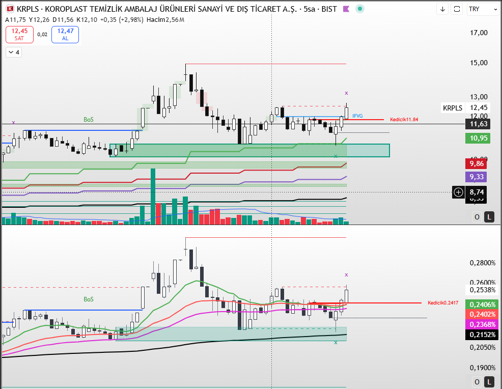
Task: Click the 0,02 spread value
Action: point(42,35)
